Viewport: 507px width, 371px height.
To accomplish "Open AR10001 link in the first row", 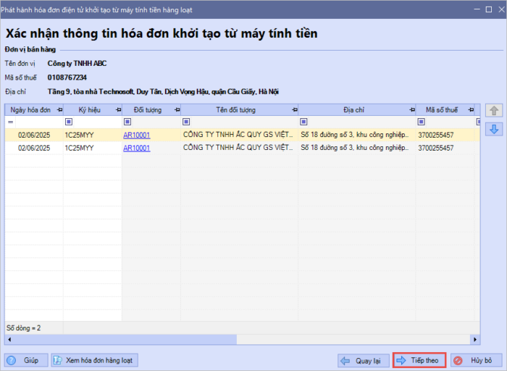I will pos(137,135).
